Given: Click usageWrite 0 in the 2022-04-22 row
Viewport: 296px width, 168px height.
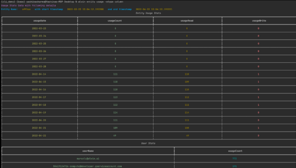Looking at the screenshot, I should [258, 136].
